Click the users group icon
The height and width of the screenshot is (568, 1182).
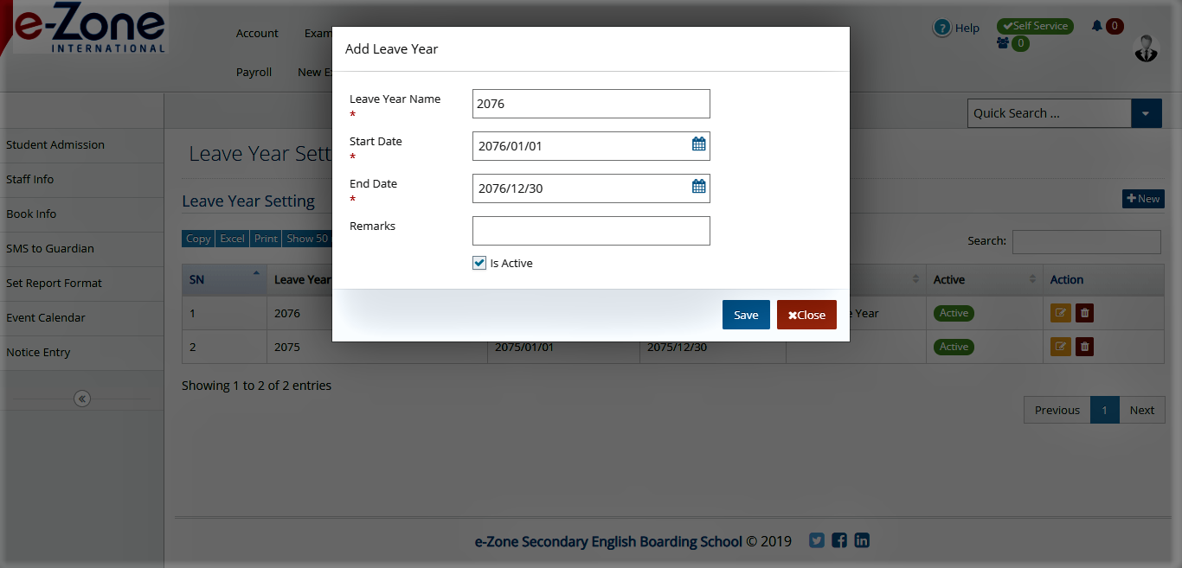pos(1003,43)
